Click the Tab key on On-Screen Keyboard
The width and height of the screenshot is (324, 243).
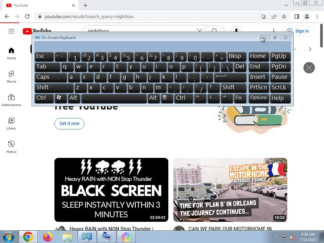47,67
